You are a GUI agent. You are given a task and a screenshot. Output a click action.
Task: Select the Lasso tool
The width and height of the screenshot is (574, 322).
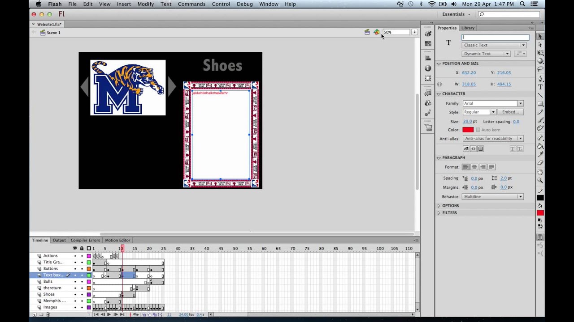click(x=540, y=69)
